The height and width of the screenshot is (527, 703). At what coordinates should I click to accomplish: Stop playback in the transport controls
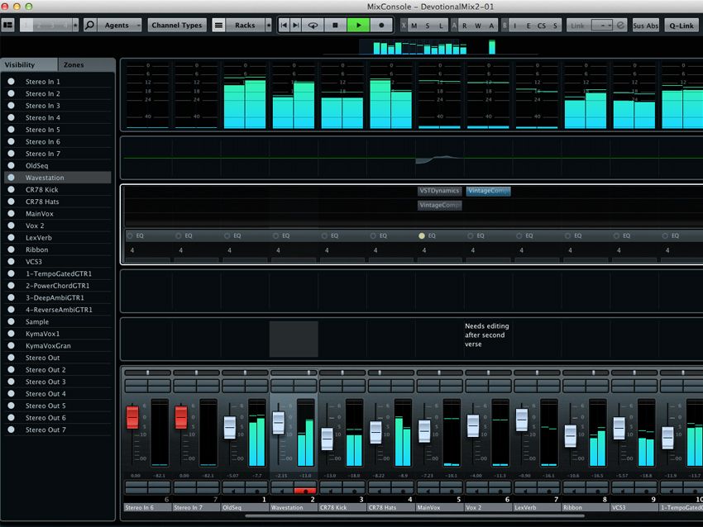point(335,25)
